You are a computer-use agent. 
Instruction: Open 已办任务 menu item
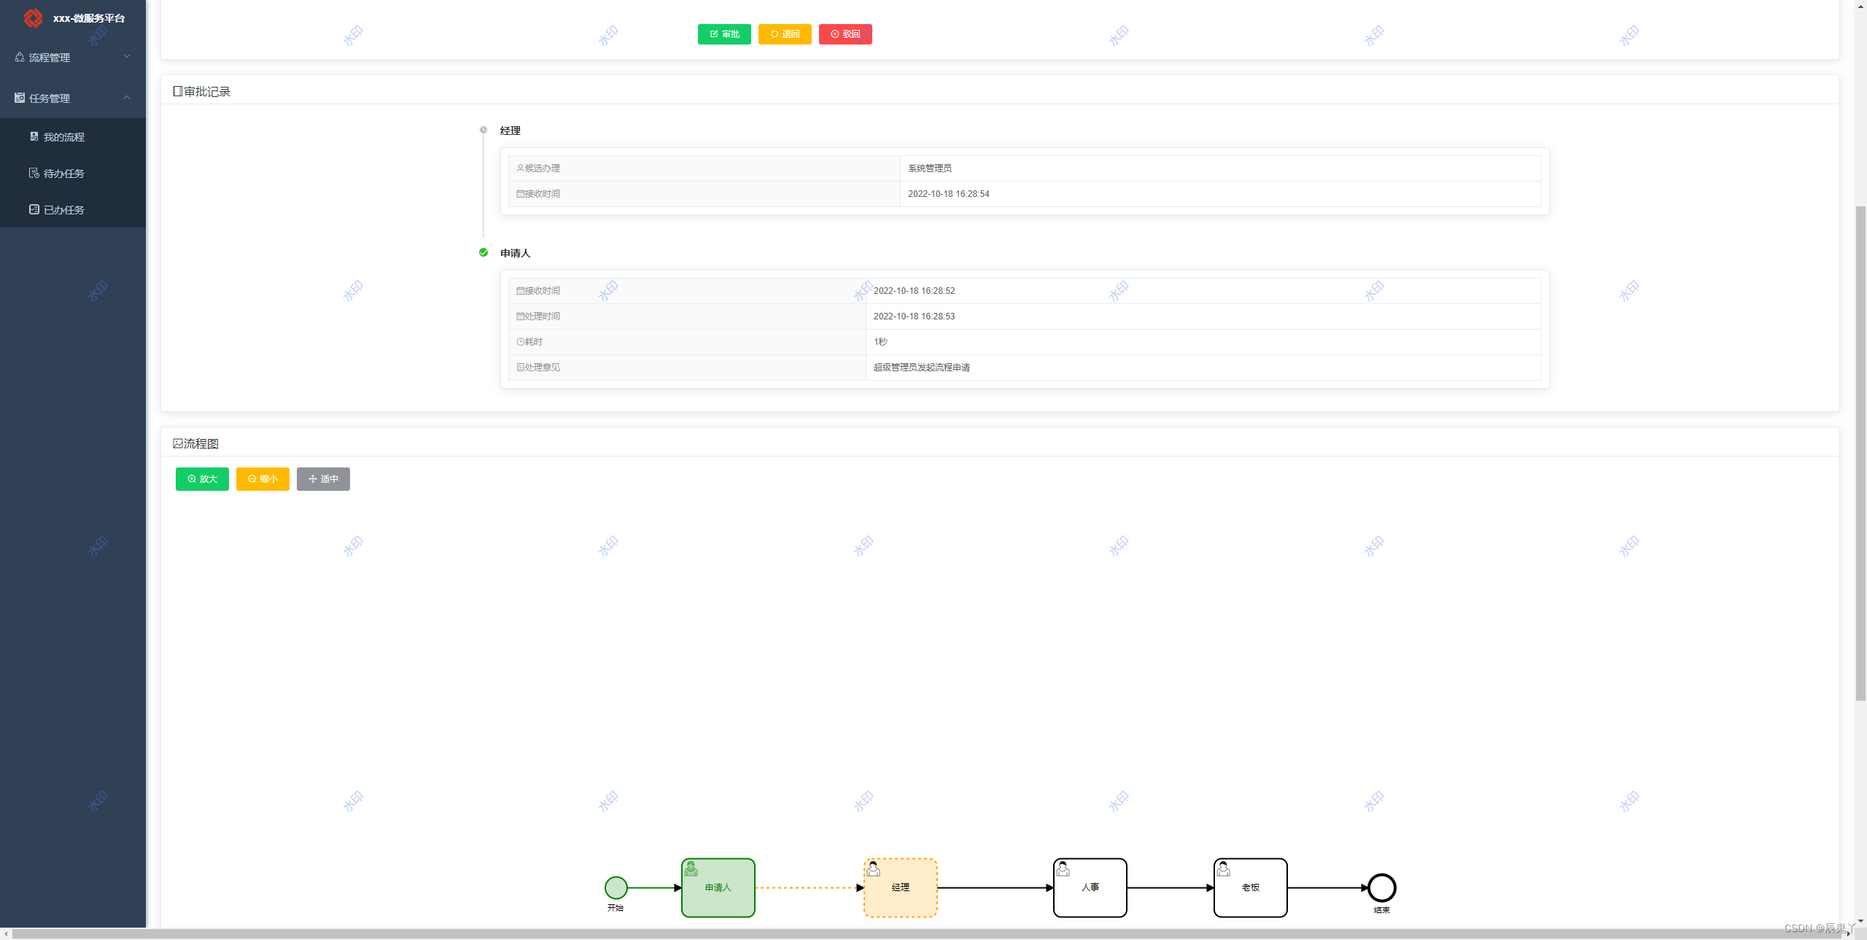click(73, 209)
